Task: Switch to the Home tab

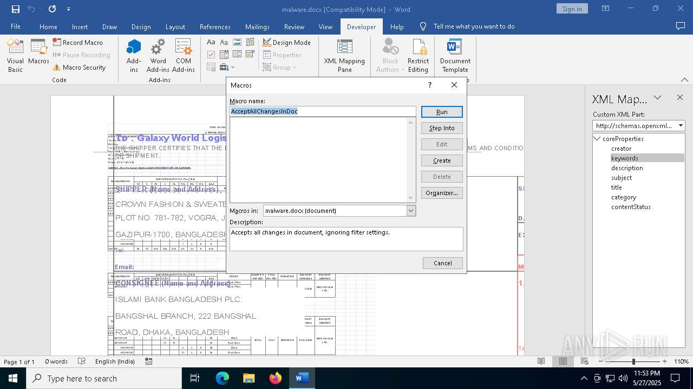Action: pos(48,26)
